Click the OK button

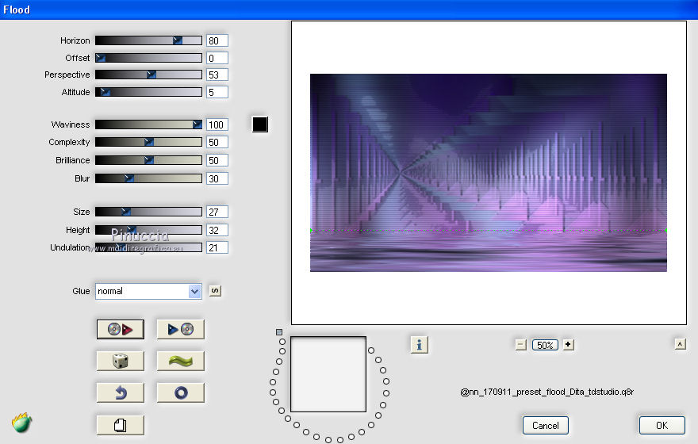[662, 425]
